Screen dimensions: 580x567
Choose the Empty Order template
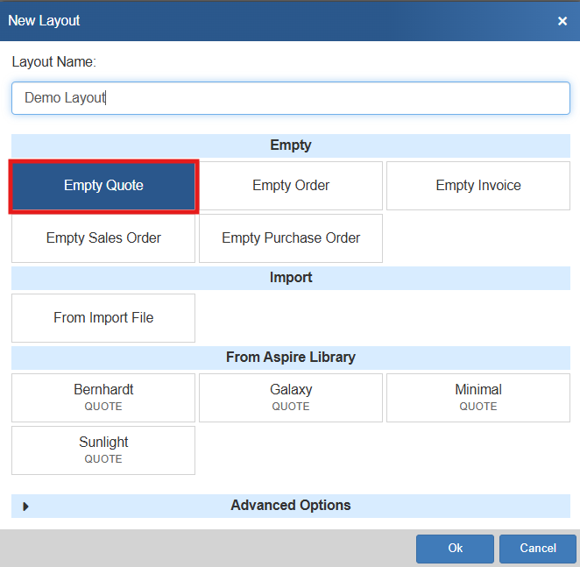pyautogui.click(x=291, y=186)
